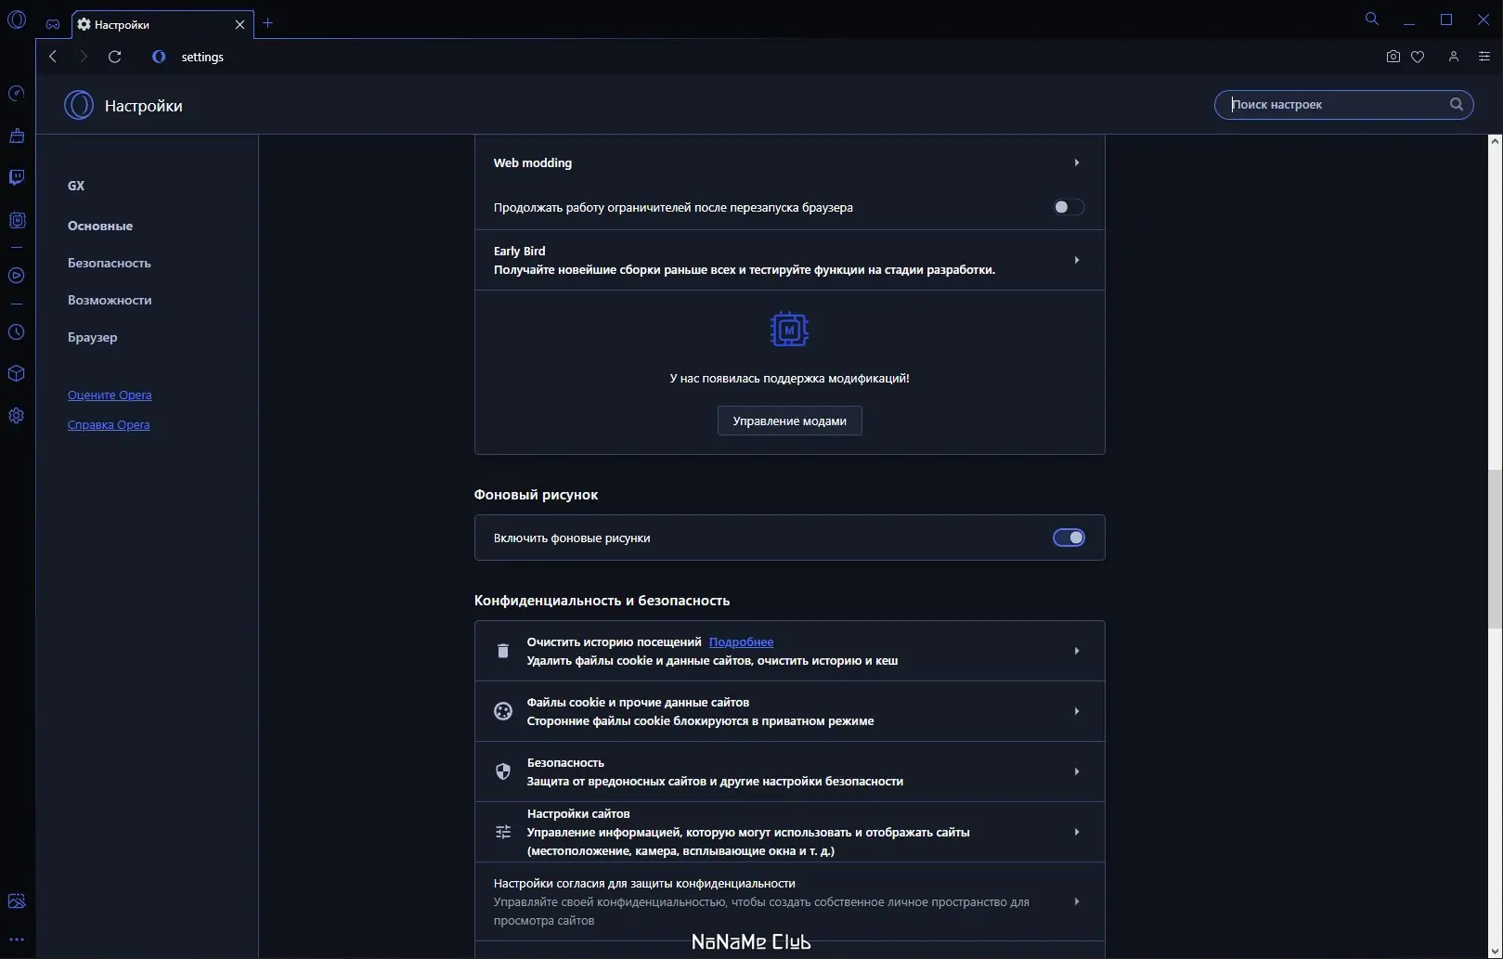The height and width of the screenshot is (959, 1503).
Task: Expand Настройки согласия для защиты конфиденциальности arrow
Action: pyautogui.click(x=1077, y=901)
